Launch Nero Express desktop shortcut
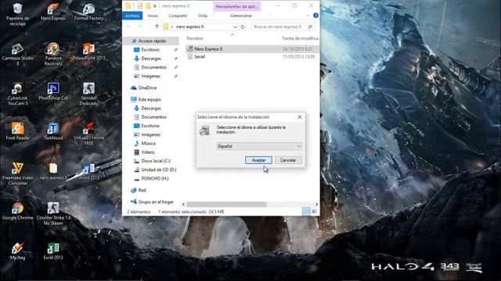501x281 pixels. click(x=53, y=12)
